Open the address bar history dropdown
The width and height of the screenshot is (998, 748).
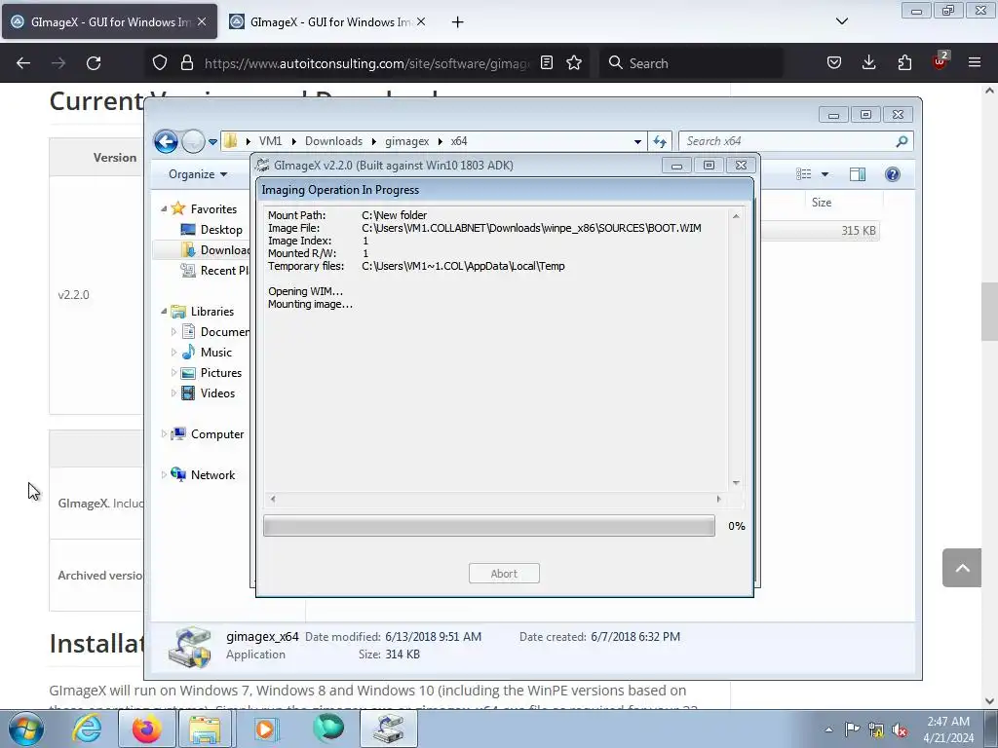[x=637, y=142]
